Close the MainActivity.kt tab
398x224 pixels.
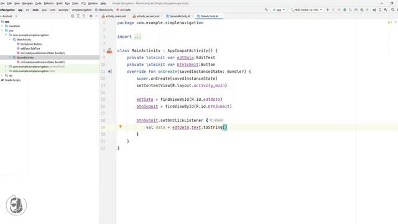point(221,16)
